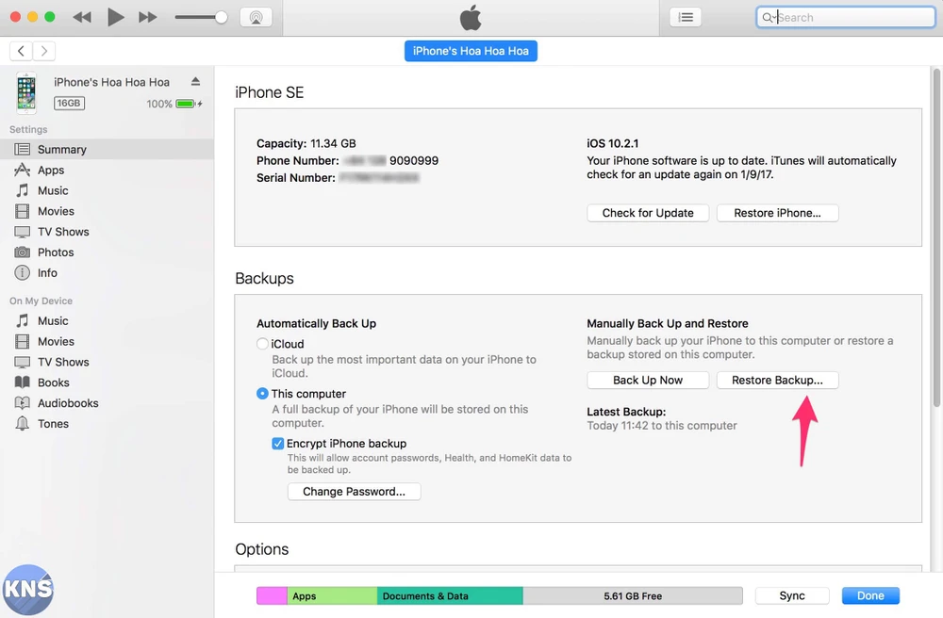The width and height of the screenshot is (943, 618).
Task: Select Tones under On My Device
Action: pos(51,423)
